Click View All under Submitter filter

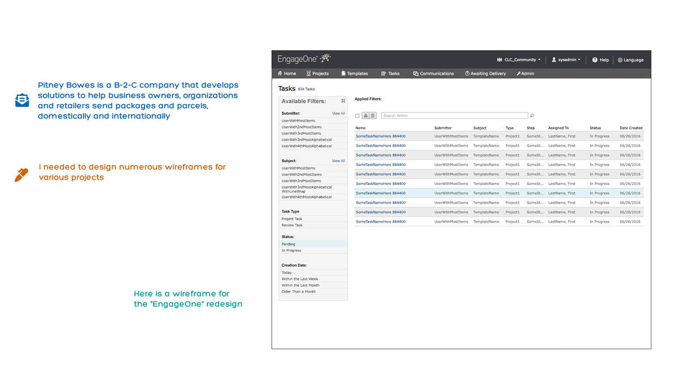click(338, 114)
